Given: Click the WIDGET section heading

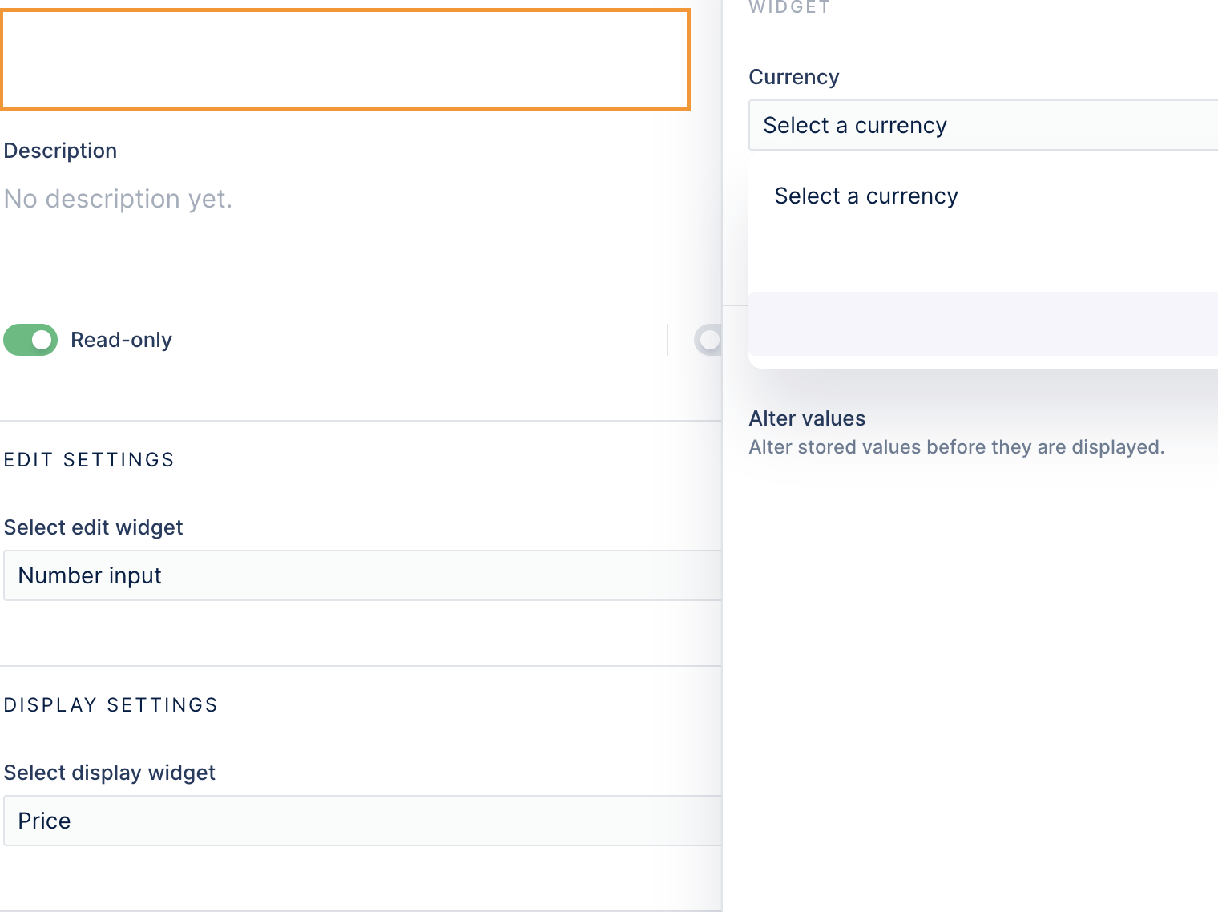Looking at the screenshot, I should click(x=789, y=7).
